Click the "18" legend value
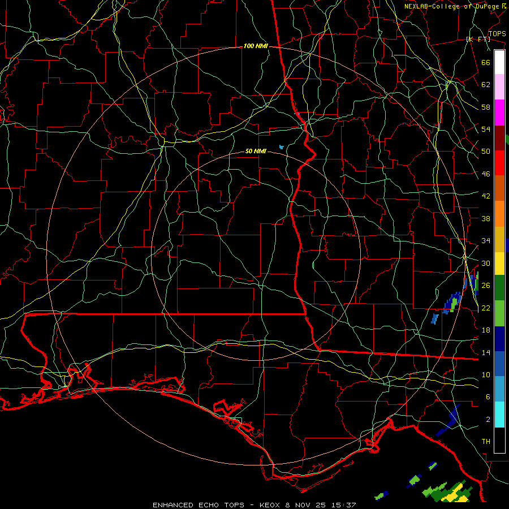This screenshot has width=509, height=509. (x=486, y=330)
